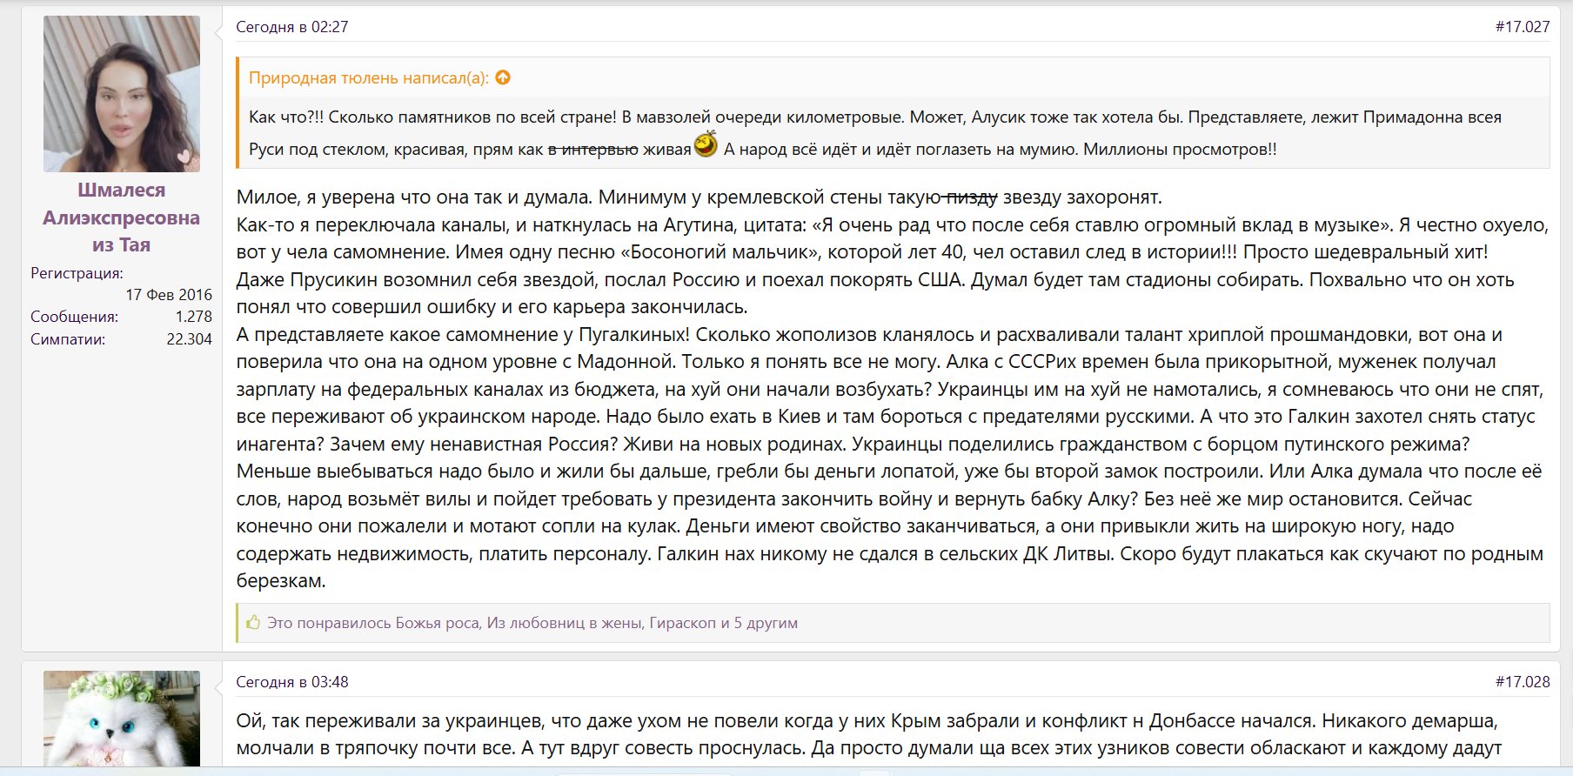This screenshot has width=1573, height=776.
Task: Click the Сообщения: label in the user info
Action: [74, 317]
